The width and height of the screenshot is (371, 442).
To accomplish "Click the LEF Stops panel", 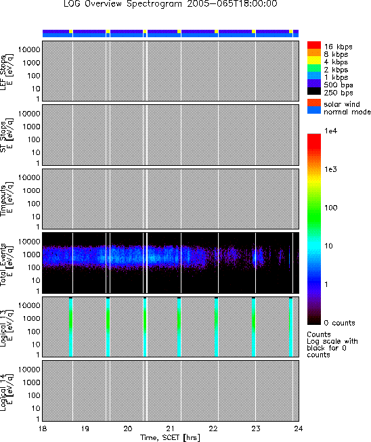I will [171, 71].
